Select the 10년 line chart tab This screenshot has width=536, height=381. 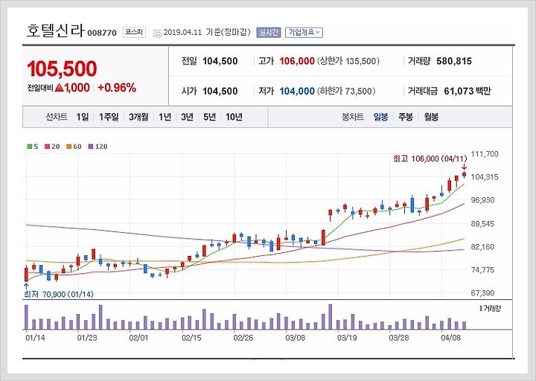(234, 118)
